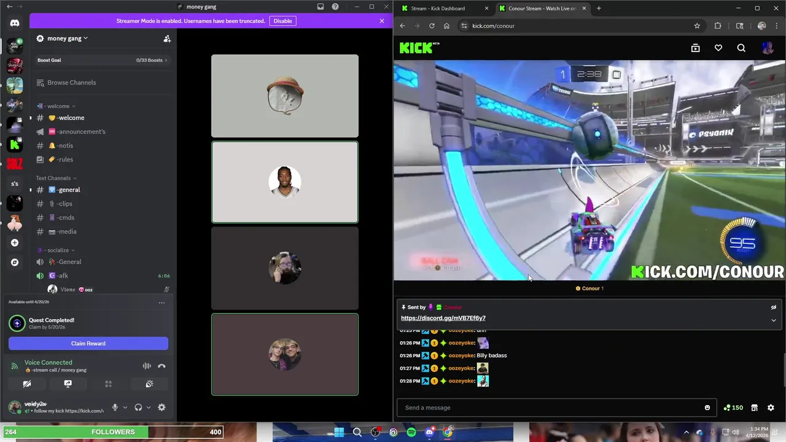Open quest options three-dot menu

[161, 303]
